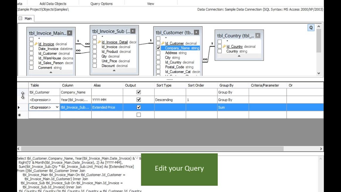Viewport: 341px width, 192px height.
Task: Click the Criteria/Parameter column header
Action: coord(268,85)
